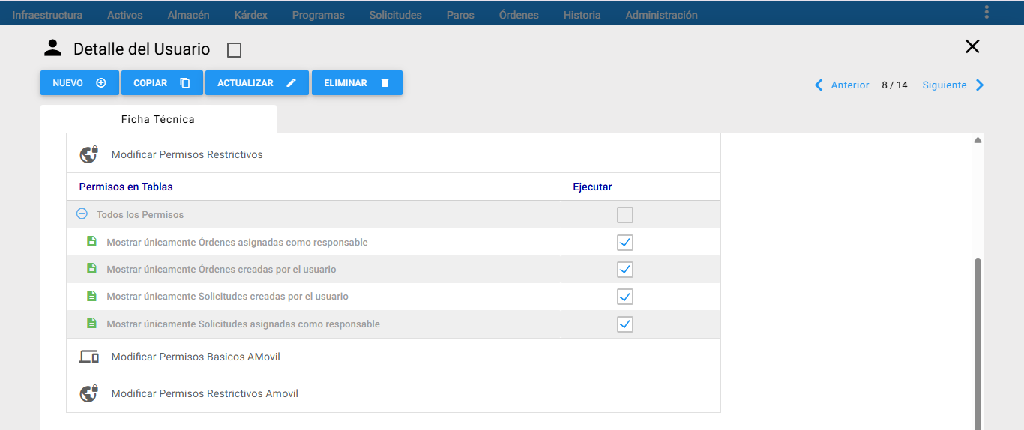Select the Ficha Técnica tab

coord(158,119)
